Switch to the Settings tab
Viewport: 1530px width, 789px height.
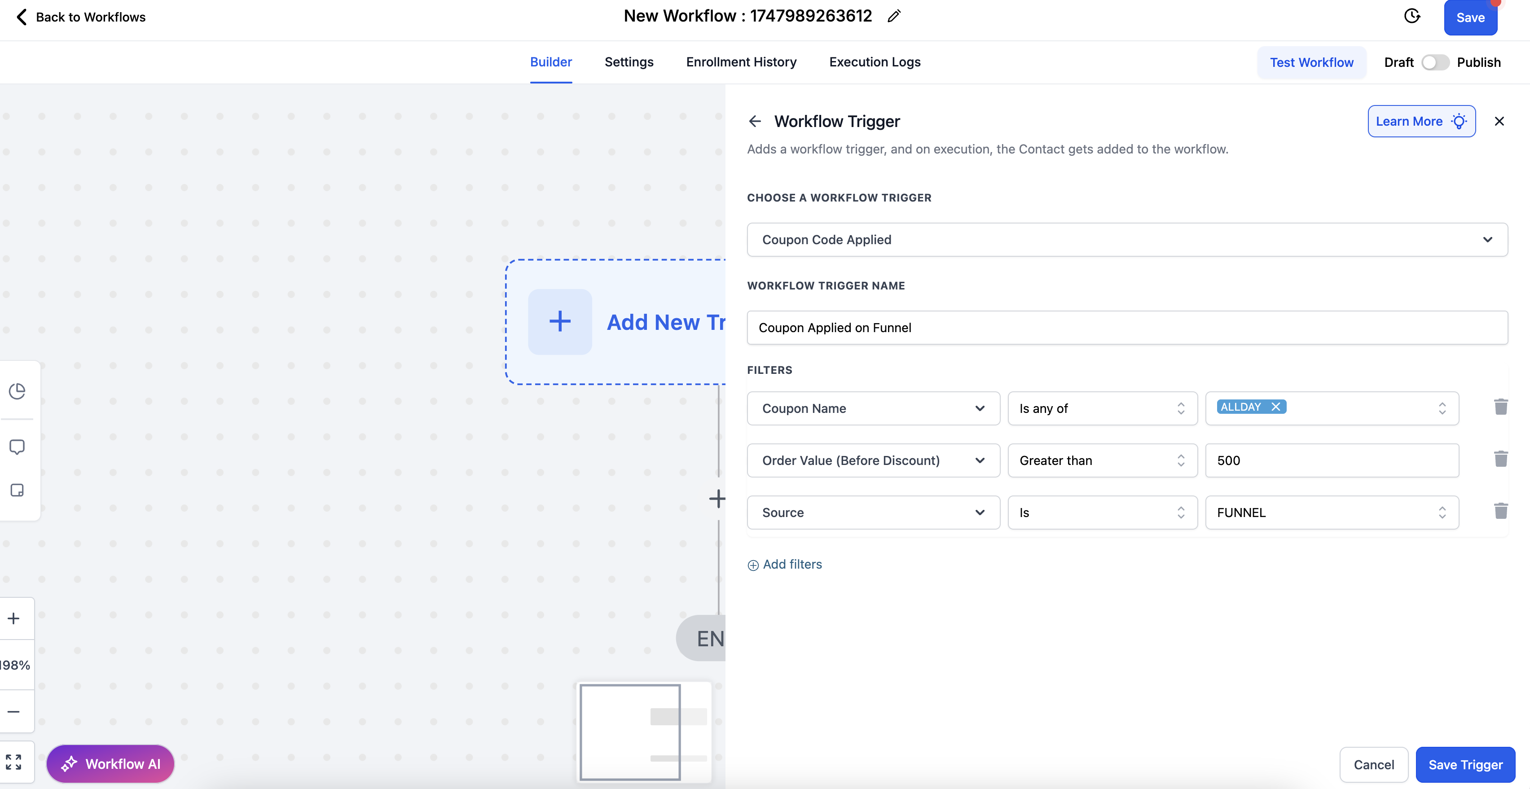(629, 62)
